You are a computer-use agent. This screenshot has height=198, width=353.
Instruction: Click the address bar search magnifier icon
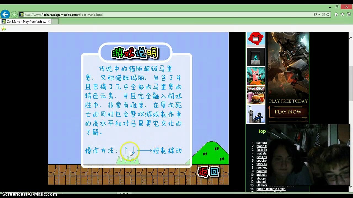pos(315,15)
